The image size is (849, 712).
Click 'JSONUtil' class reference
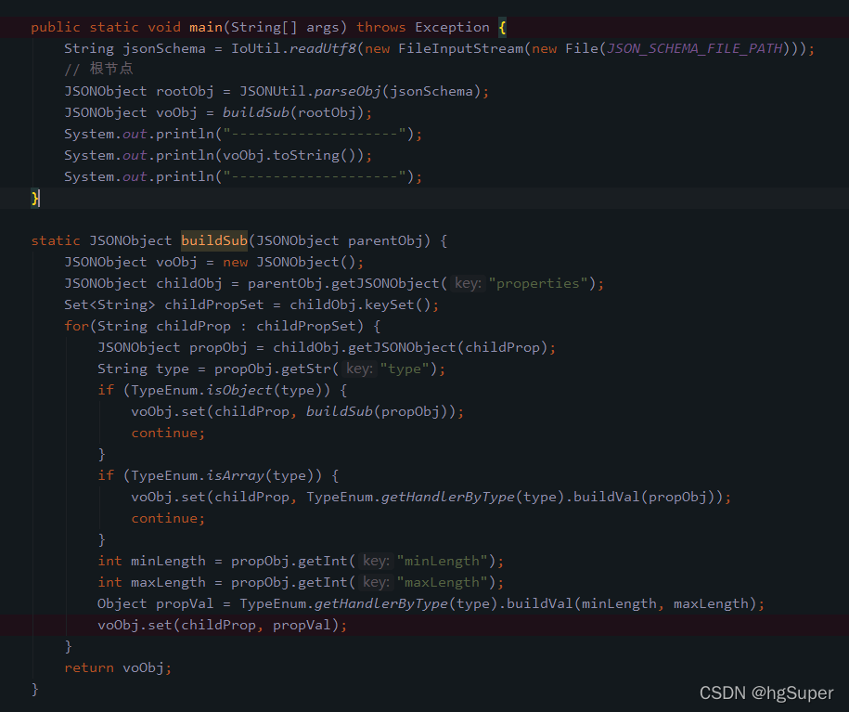pos(273,91)
